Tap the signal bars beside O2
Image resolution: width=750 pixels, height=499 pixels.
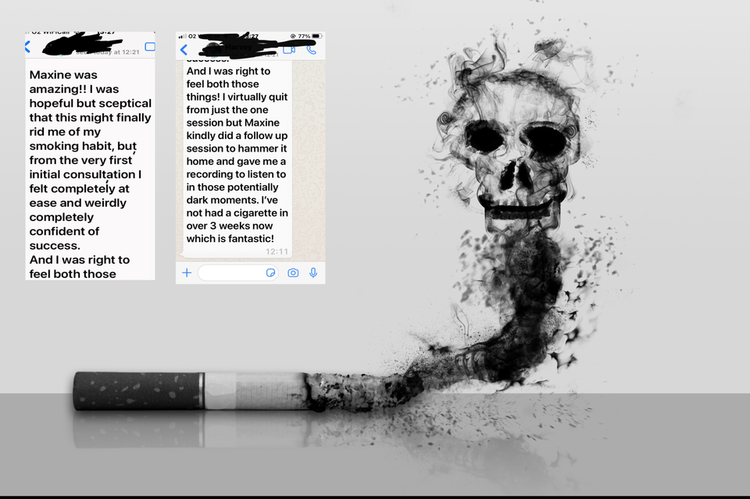(x=182, y=37)
